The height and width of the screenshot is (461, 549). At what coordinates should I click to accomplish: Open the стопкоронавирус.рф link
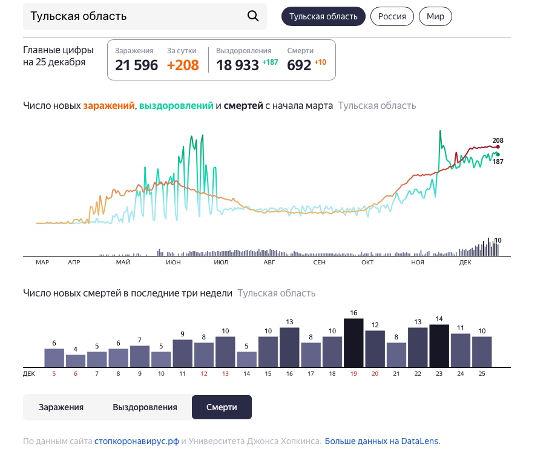point(137,442)
